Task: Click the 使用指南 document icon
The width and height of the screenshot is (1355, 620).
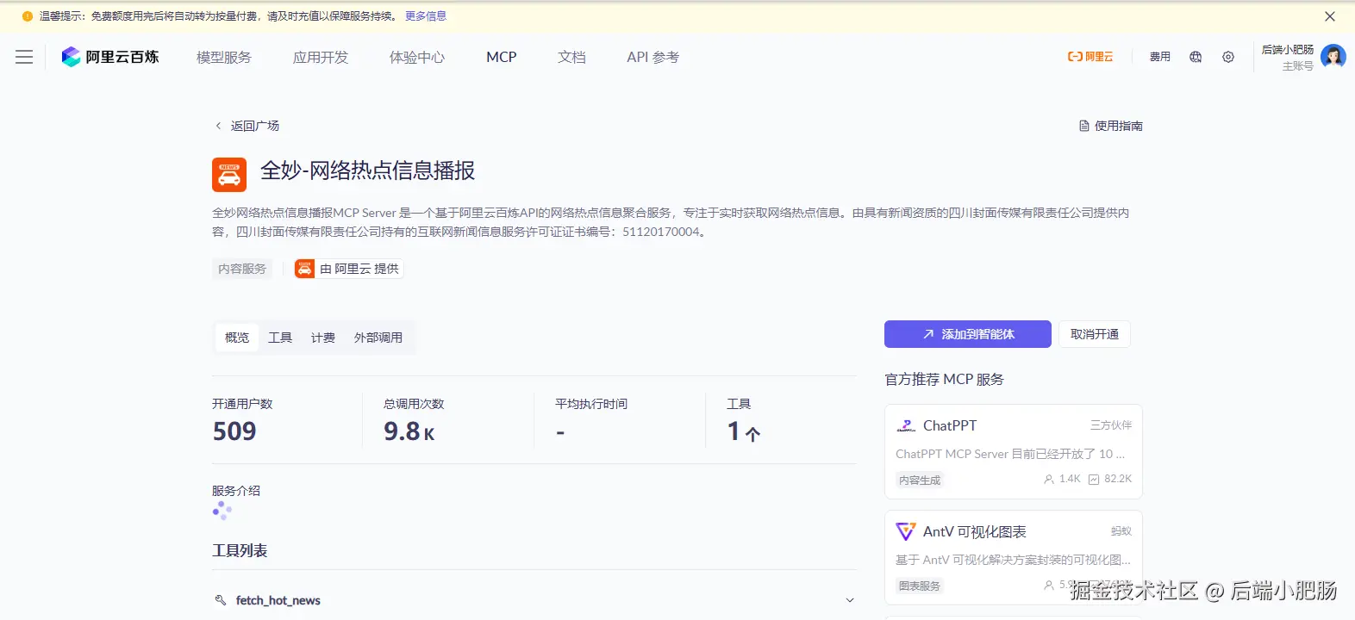Action: (x=1084, y=126)
